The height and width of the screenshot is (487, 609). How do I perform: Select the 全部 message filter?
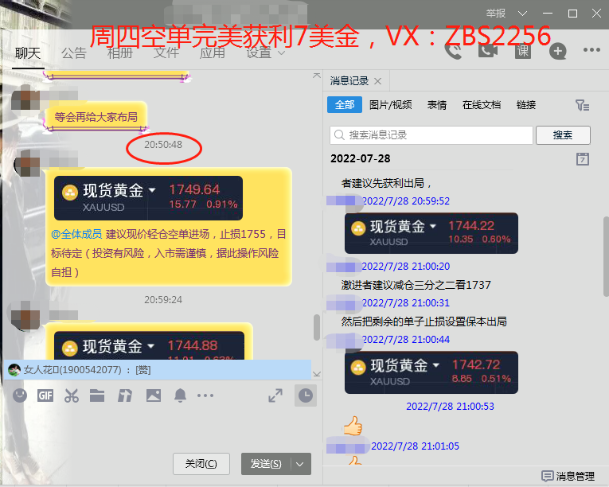(344, 105)
